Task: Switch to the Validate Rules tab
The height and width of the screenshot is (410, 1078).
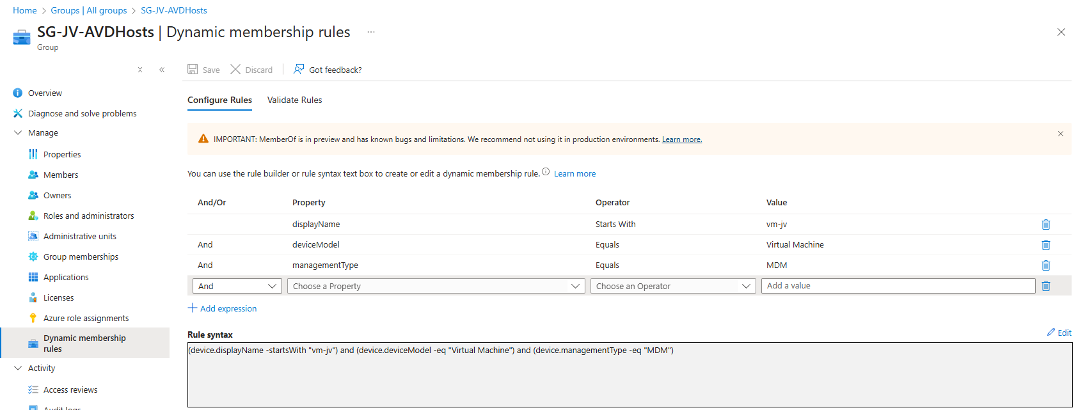Action: click(x=294, y=100)
